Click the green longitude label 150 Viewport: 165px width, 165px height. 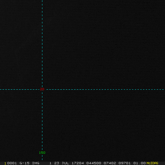point(42,153)
